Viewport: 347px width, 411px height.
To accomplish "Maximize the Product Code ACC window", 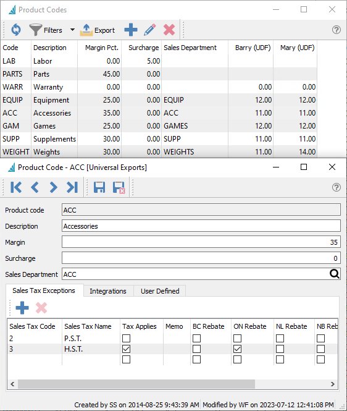I will [304, 167].
